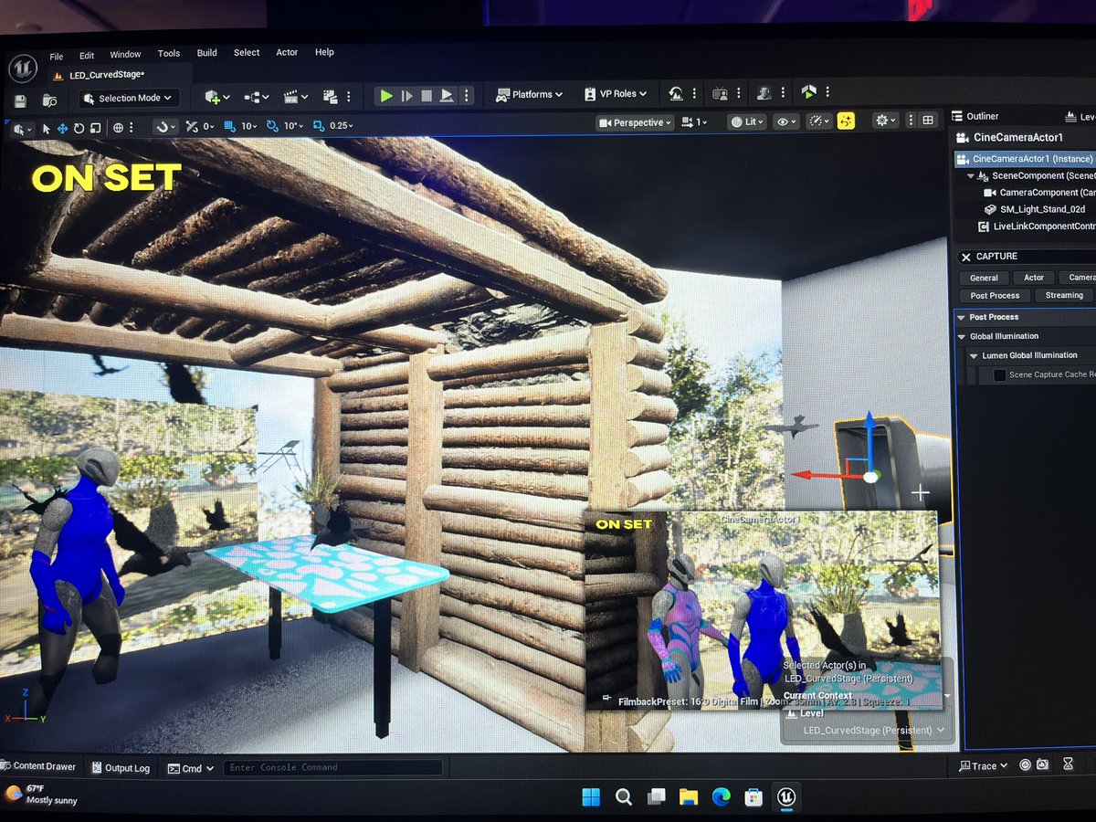Collapse the Global Illumination section
The image size is (1096, 822).
(962, 336)
